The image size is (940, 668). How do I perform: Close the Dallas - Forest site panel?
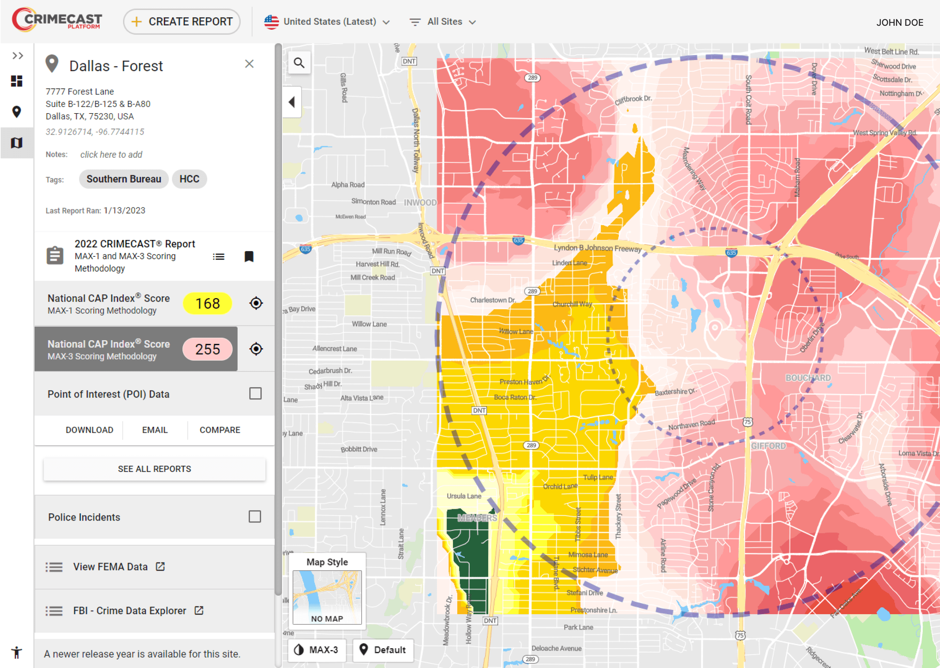[249, 64]
